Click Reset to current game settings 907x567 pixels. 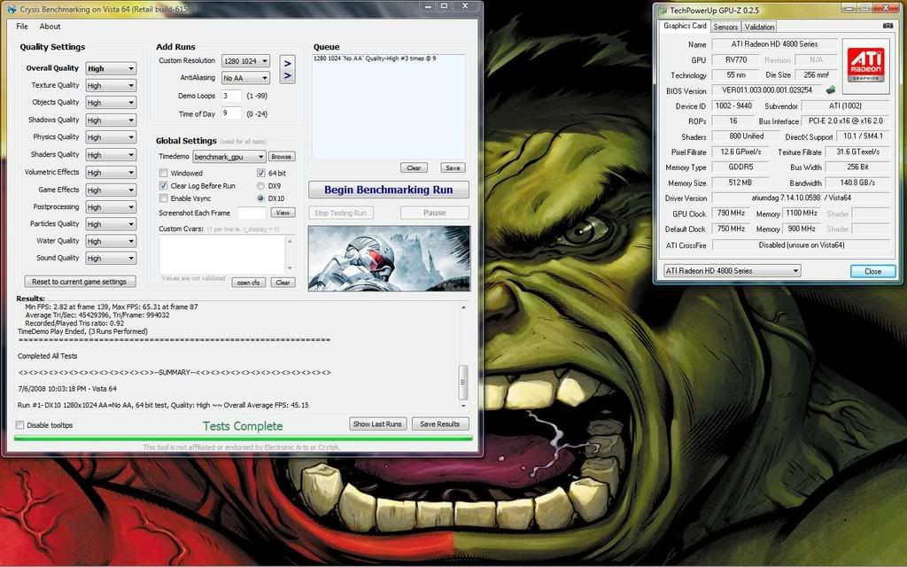point(79,282)
